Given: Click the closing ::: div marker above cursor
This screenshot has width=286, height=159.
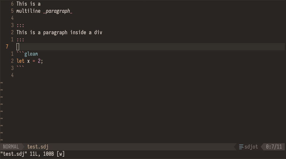Looking at the screenshot, I should (x=20, y=40).
